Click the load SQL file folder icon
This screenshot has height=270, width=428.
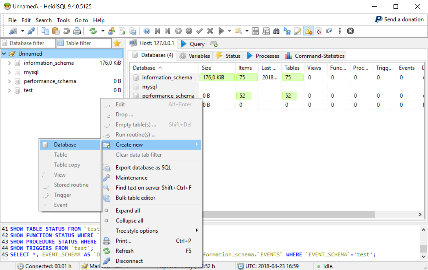(238, 31)
